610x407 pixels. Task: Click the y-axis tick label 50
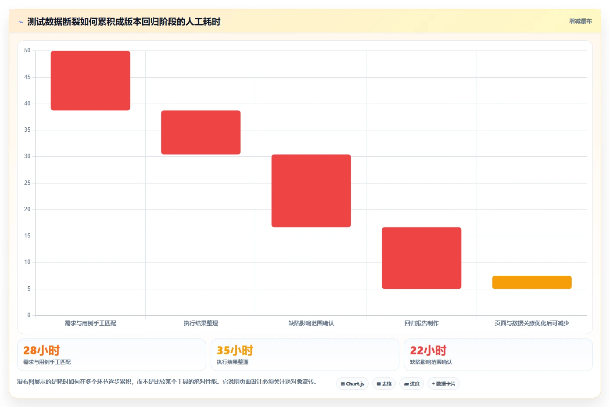click(x=27, y=50)
